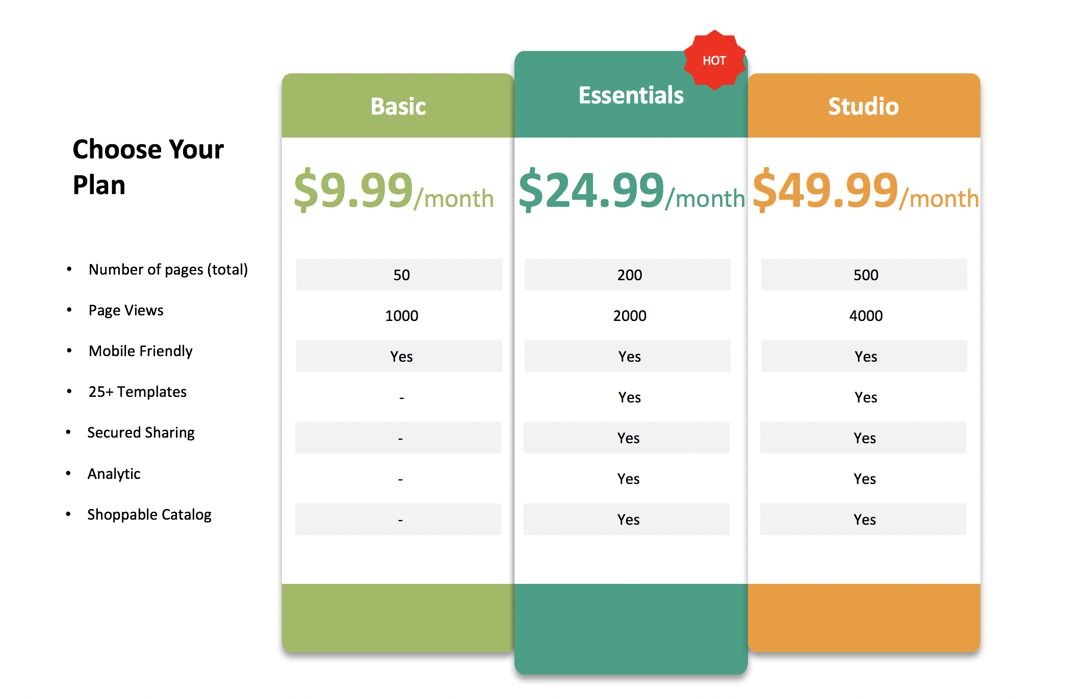This screenshot has width=1088, height=699.
Task: Choose the $24.99/month price
Action: 631,192
